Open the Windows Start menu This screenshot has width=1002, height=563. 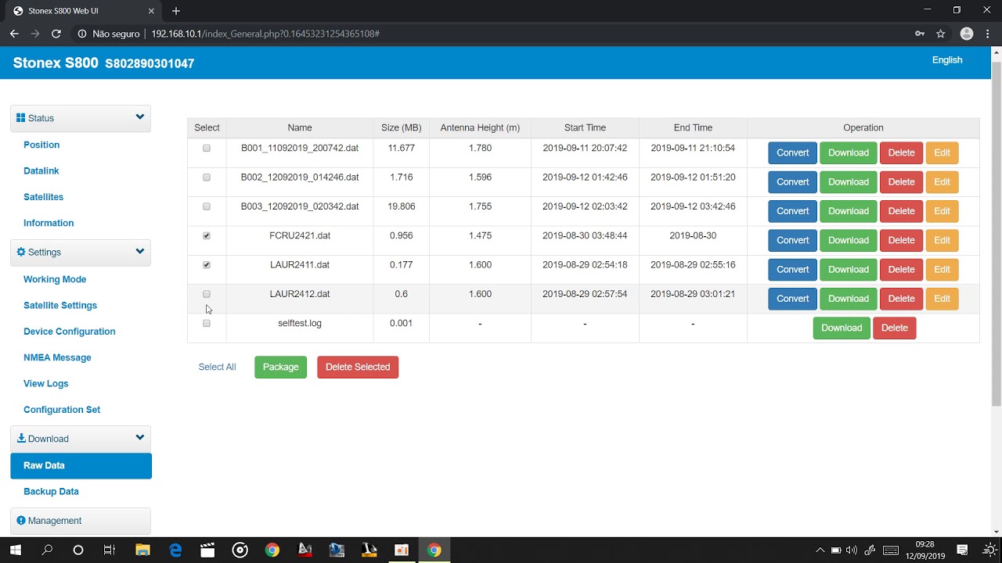16,550
